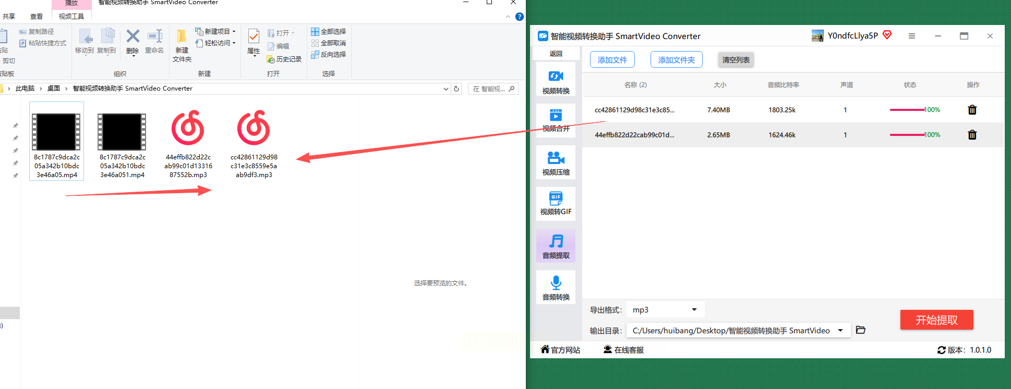Screen dimensions: 1011x389
Task: Click 编辑 in the Explorer ribbon
Action: click(278, 46)
